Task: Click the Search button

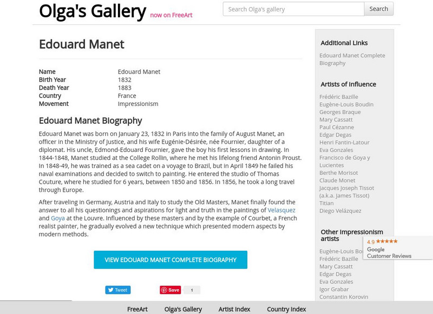Action: click(x=378, y=9)
